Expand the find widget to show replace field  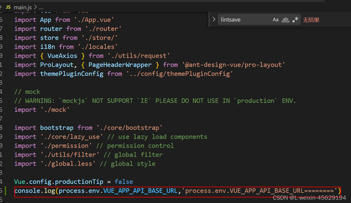[x=213, y=19]
